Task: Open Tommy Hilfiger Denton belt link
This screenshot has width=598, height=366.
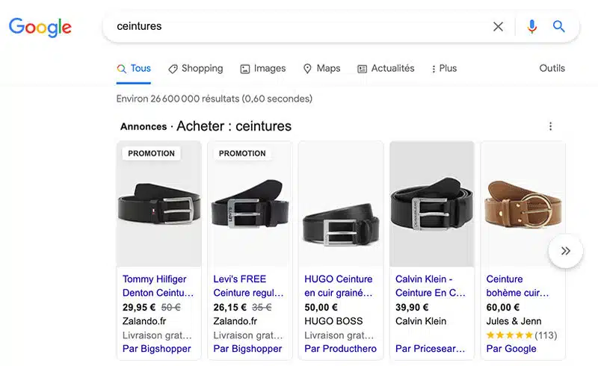Action: point(158,286)
